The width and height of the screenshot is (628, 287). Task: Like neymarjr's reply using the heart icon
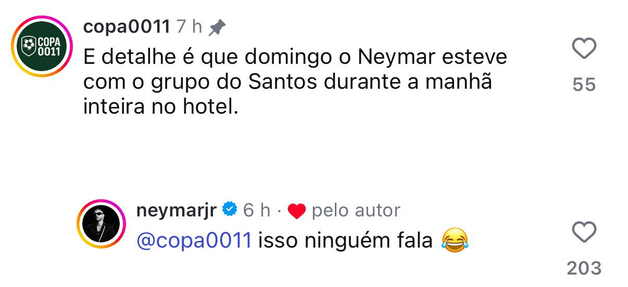coord(584,231)
